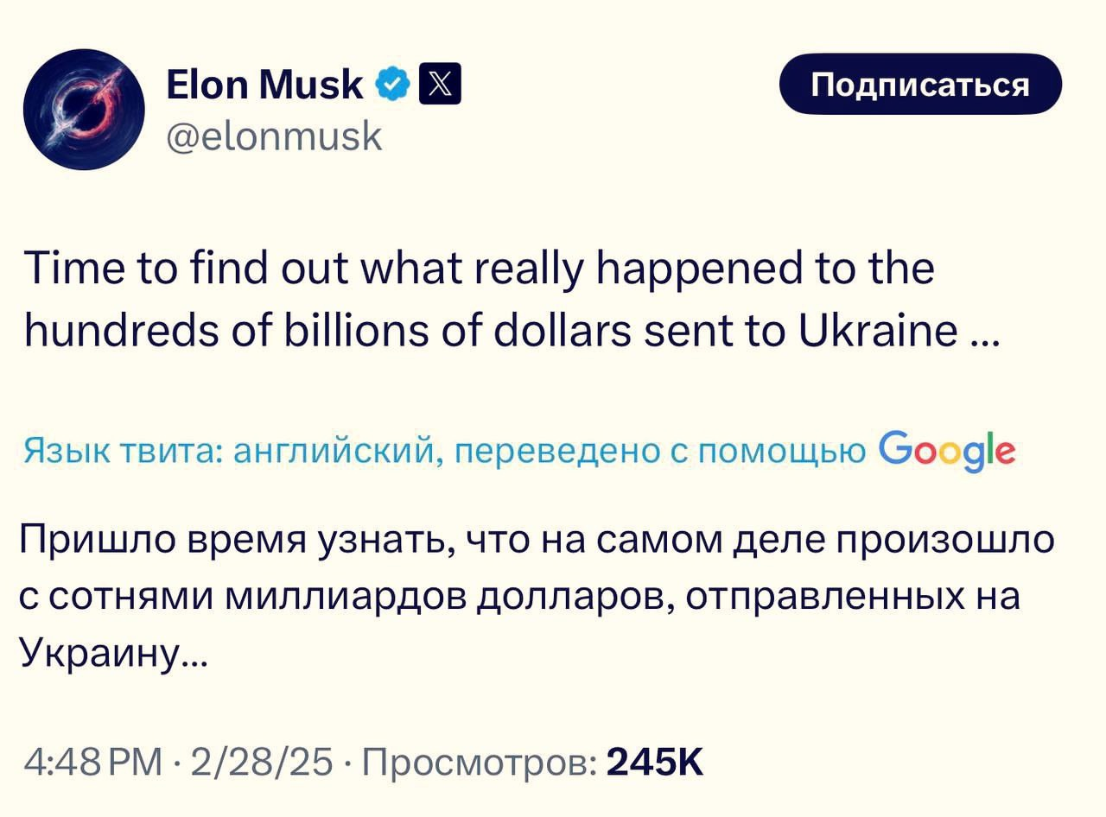Click the X affiliation badge icon
The image size is (1106, 817).
click(x=440, y=84)
